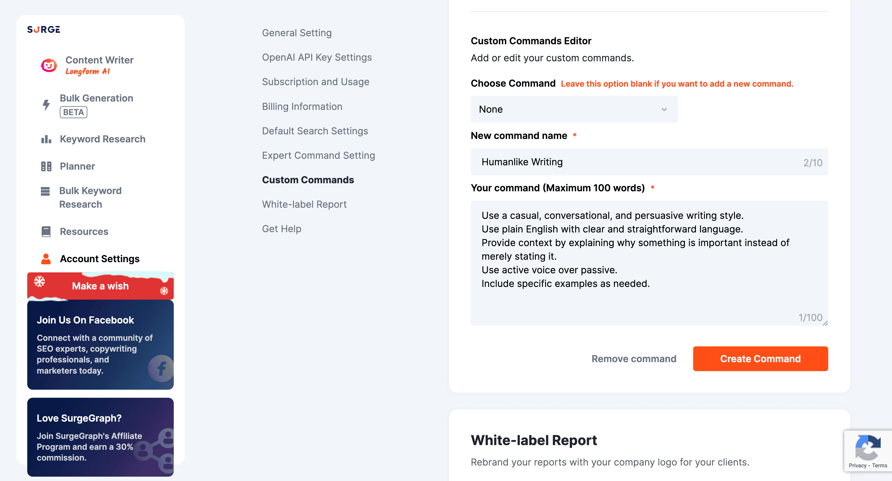Click the Expert Command Setting option

318,155
